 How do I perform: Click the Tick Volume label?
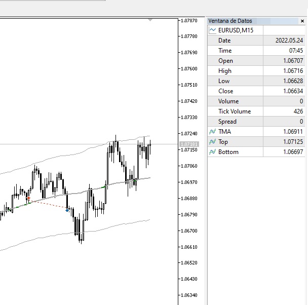pyautogui.click(x=235, y=111)
